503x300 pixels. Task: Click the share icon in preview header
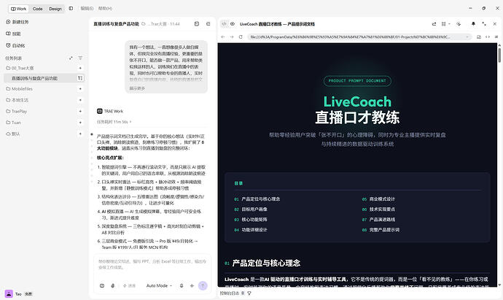[434, 24]
